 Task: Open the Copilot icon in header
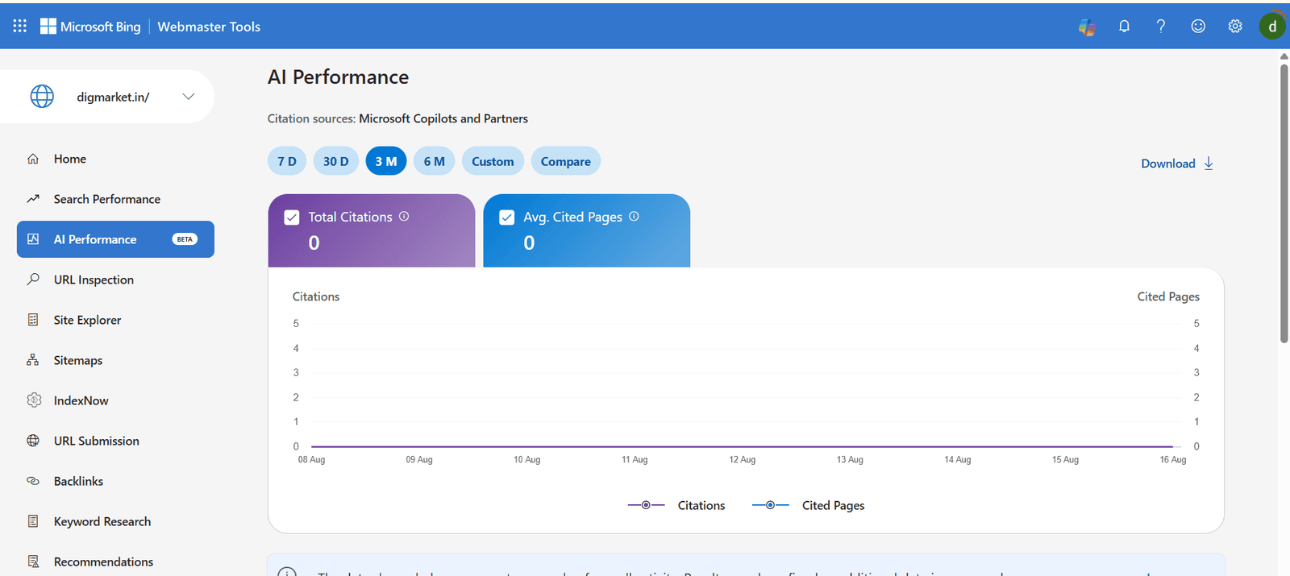1087,27
